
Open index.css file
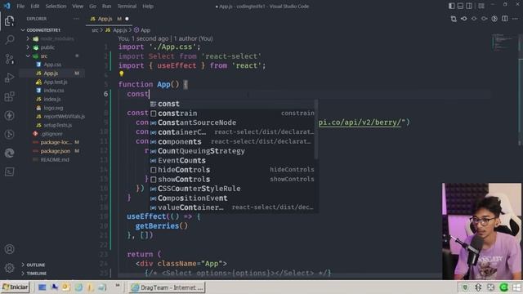pyautogui.click(x=51, y=91)
